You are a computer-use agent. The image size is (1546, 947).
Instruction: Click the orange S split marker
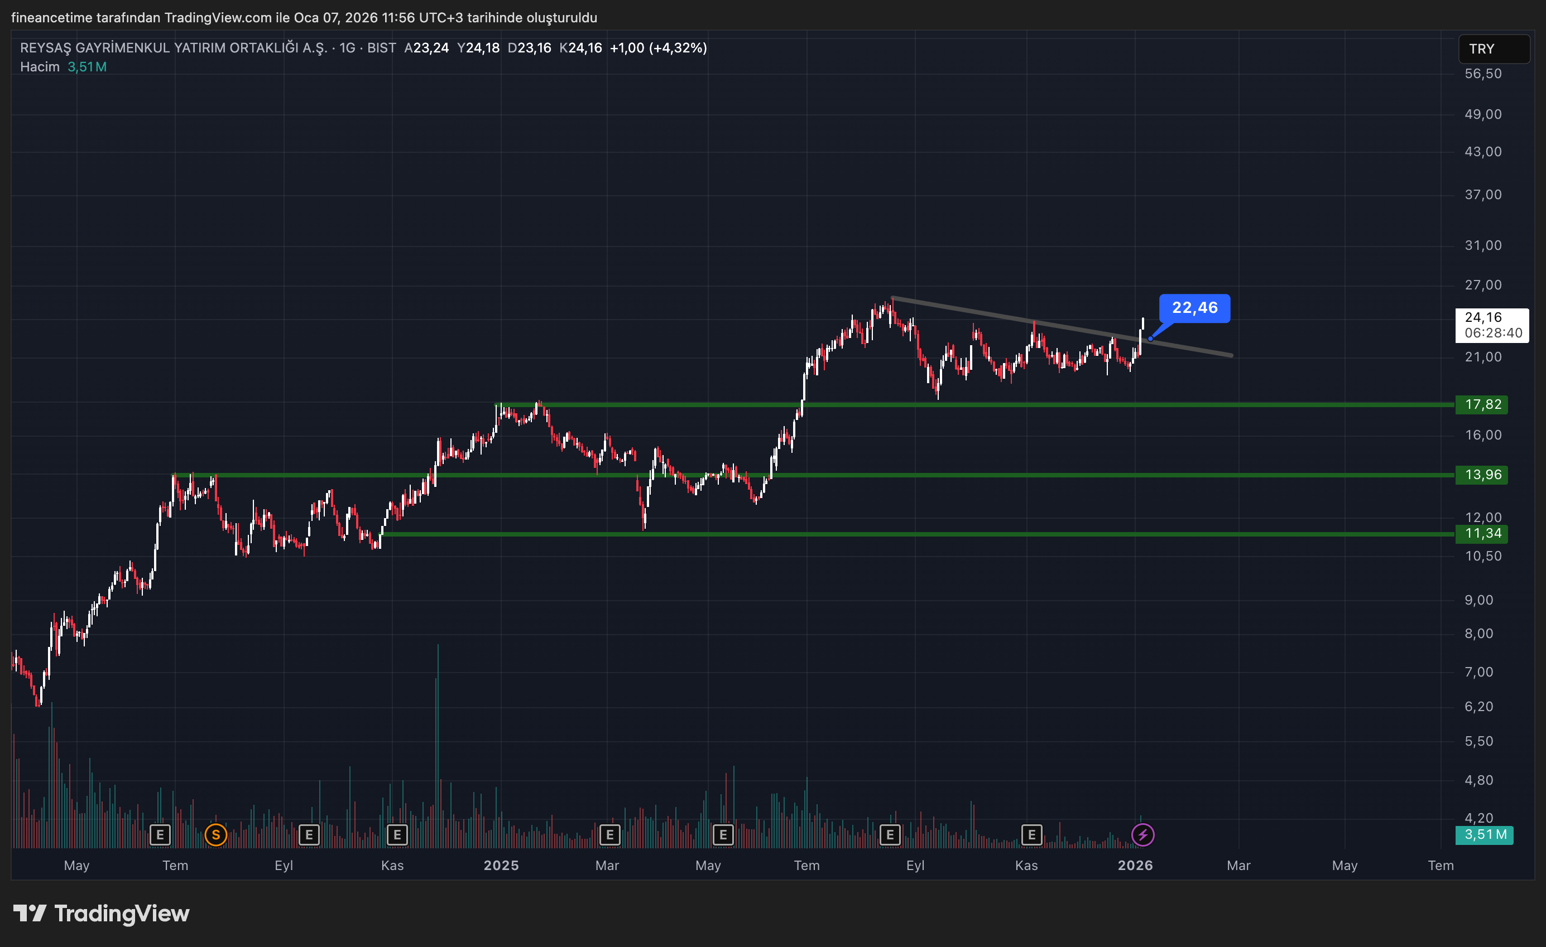(x=216, y=835)
